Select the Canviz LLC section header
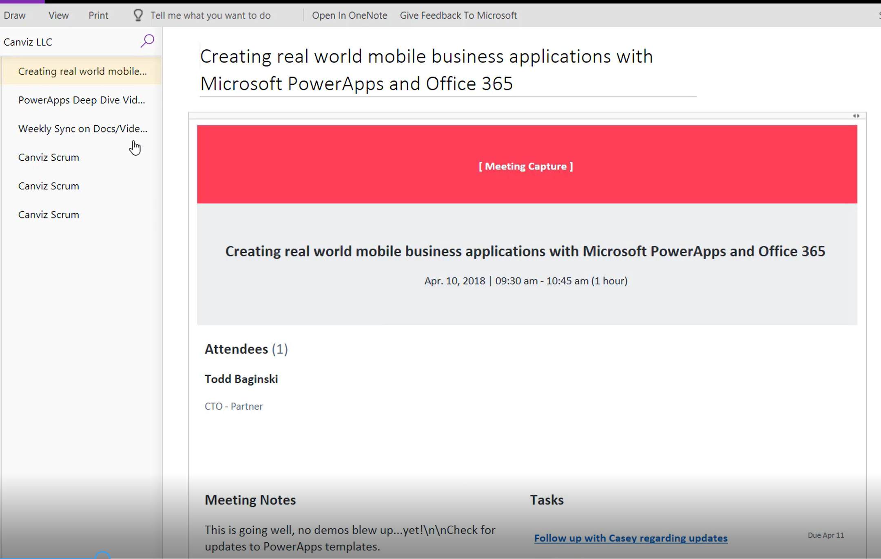The width and height of the screenshot is (881, 559). click(28, 42)
